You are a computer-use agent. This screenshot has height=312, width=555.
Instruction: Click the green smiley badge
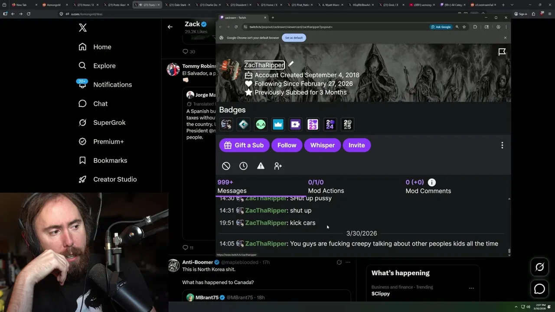(261, 124)
